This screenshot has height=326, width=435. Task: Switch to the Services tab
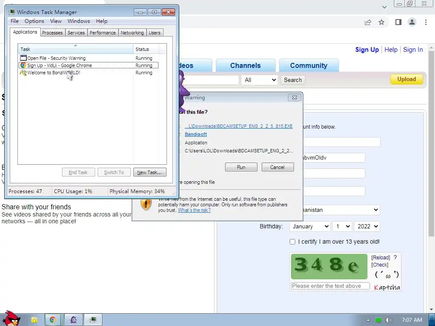pyautogui.click(x=76, y=33)
